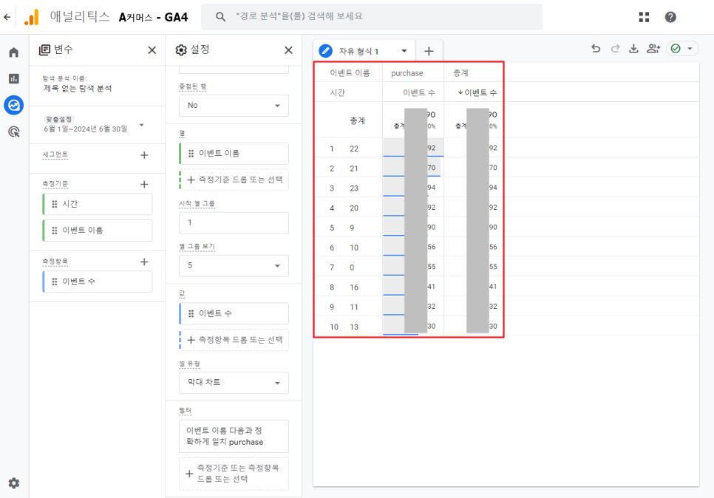Screen dimensions: 714x498
Task: Add a new tab with plus
Action: coord(429,51)
